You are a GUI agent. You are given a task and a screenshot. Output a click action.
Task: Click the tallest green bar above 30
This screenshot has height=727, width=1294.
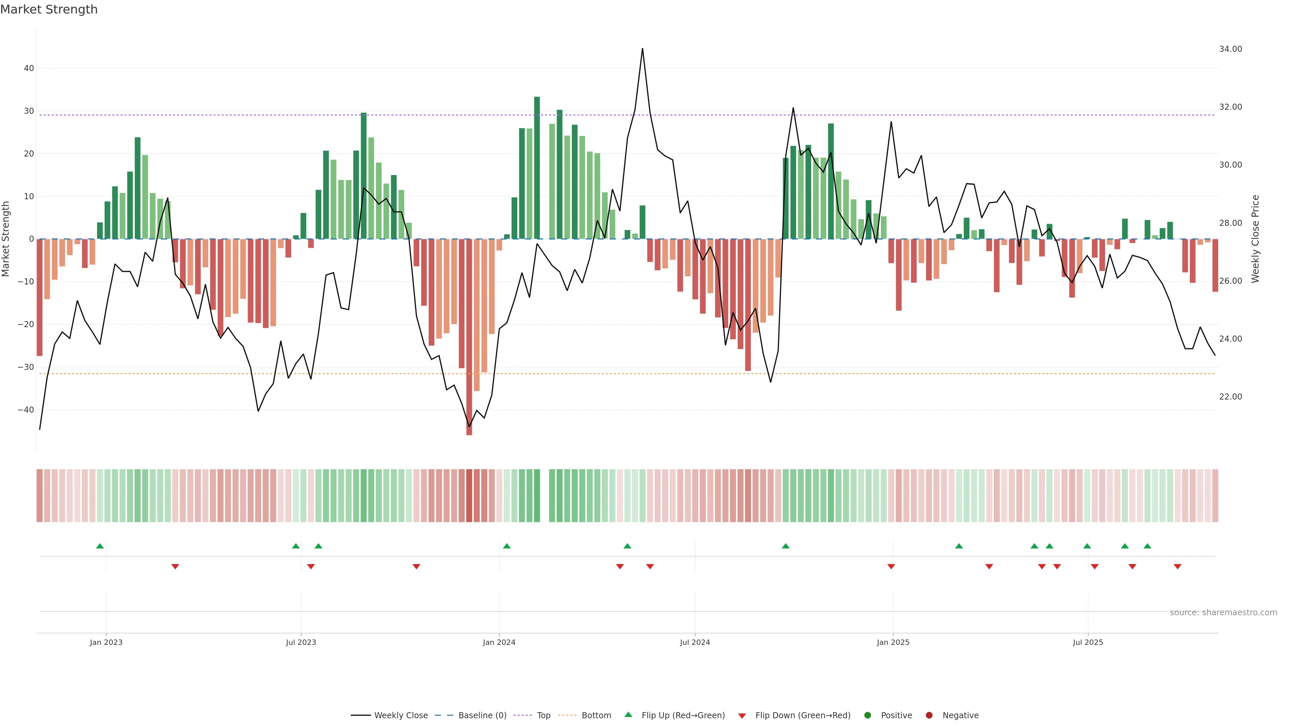pos(537,168)
